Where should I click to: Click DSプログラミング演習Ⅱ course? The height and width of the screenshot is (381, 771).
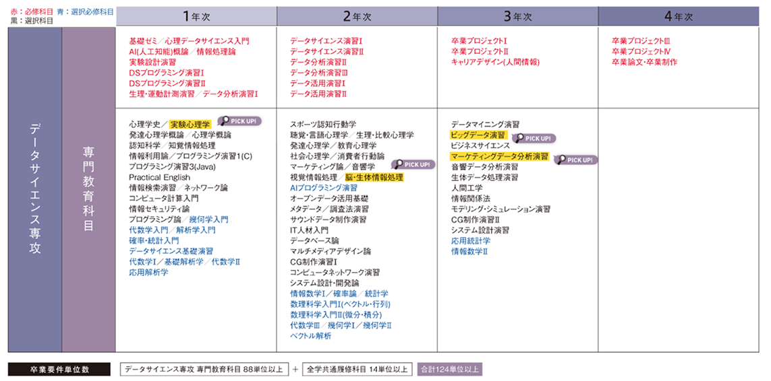coord(168,83)
